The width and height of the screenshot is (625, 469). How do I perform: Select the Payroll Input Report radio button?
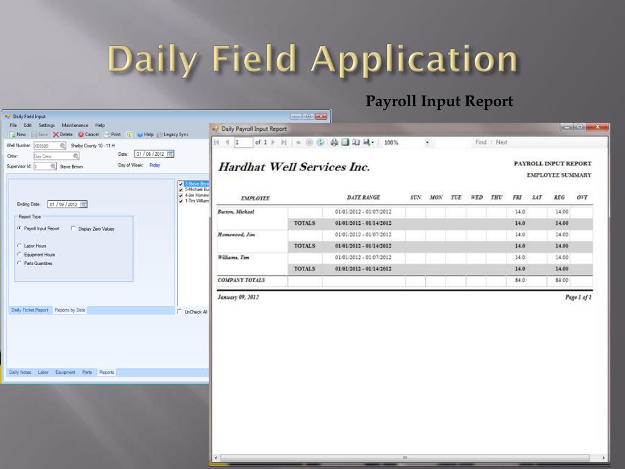(19, 228)
